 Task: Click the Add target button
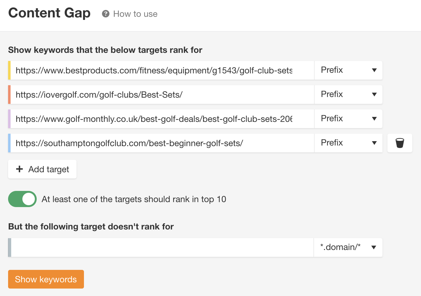42,169
